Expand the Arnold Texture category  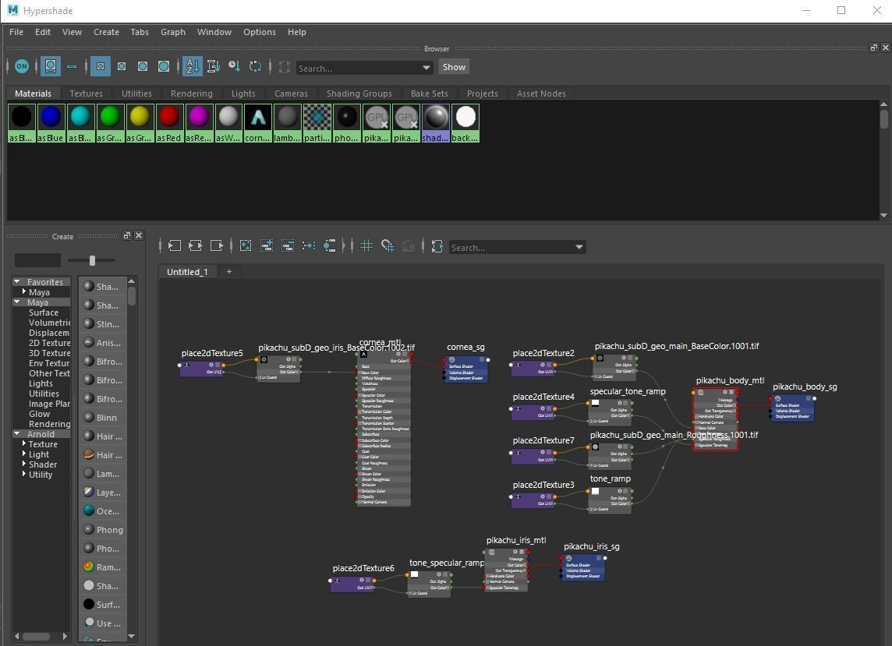pyautogui.click(x=24, y=443)
